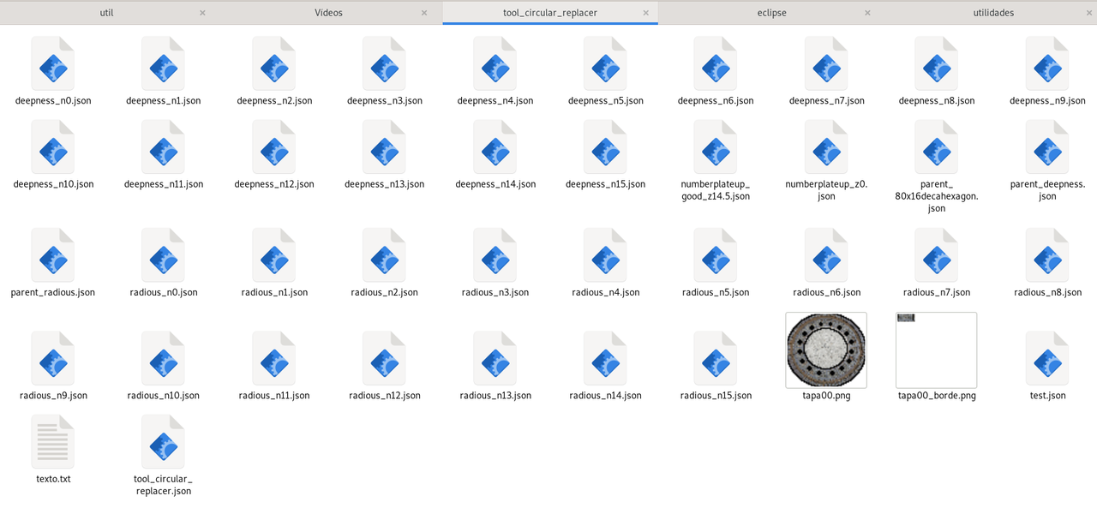This screenshot has height=514, width=1097.
Task: Select numberplateup_z0.json file icon
Action: tap(826, 146)
